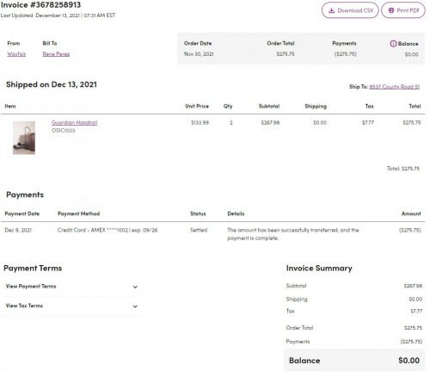This screenshot has width=430, height=377.
Task: Click the Print PDF button
Action: (403, 10)
